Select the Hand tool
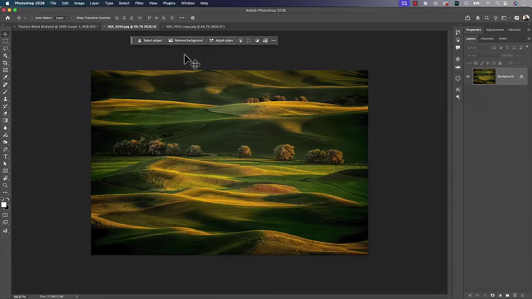This screenshot has height=299, width=532. point(5,178)
